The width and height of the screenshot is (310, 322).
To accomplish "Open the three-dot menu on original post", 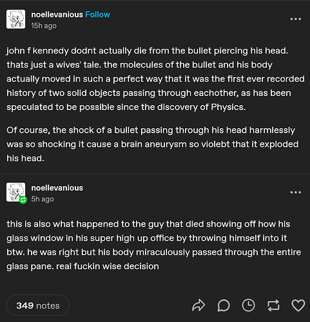I will click(296, 19).
